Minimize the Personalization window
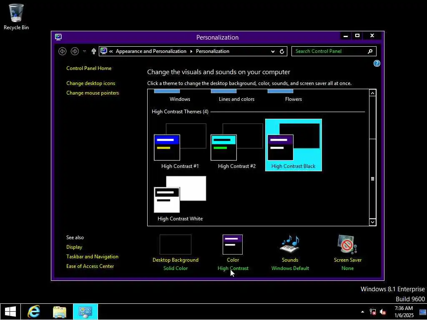This screenshot has height=320, width=427. tap(346, 36)
